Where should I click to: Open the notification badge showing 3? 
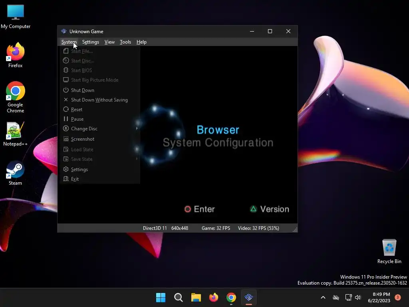(398, 297)
